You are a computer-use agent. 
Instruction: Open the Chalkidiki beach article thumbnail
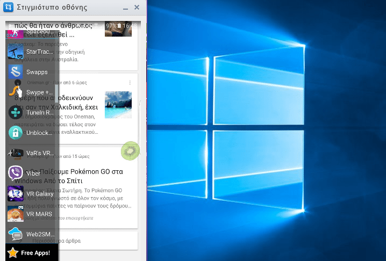[x=118, y=105]
